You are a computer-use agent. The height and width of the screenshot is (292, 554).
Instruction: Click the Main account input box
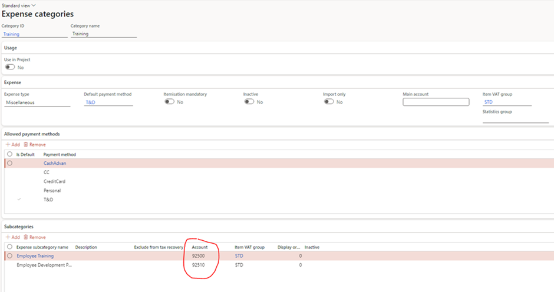pyautogui.click(x=436, y=102)
